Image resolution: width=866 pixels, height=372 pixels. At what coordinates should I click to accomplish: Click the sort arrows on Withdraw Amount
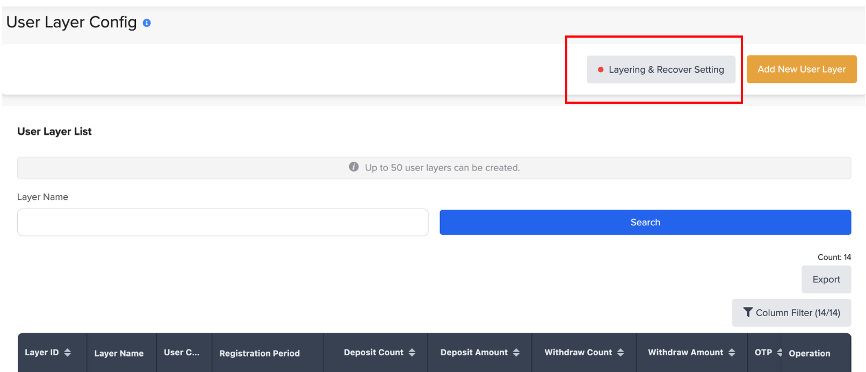click(x=732, y=353)
